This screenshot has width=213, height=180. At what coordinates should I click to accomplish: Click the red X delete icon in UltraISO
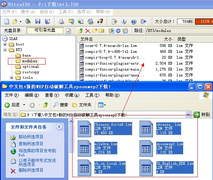(88, 31)
